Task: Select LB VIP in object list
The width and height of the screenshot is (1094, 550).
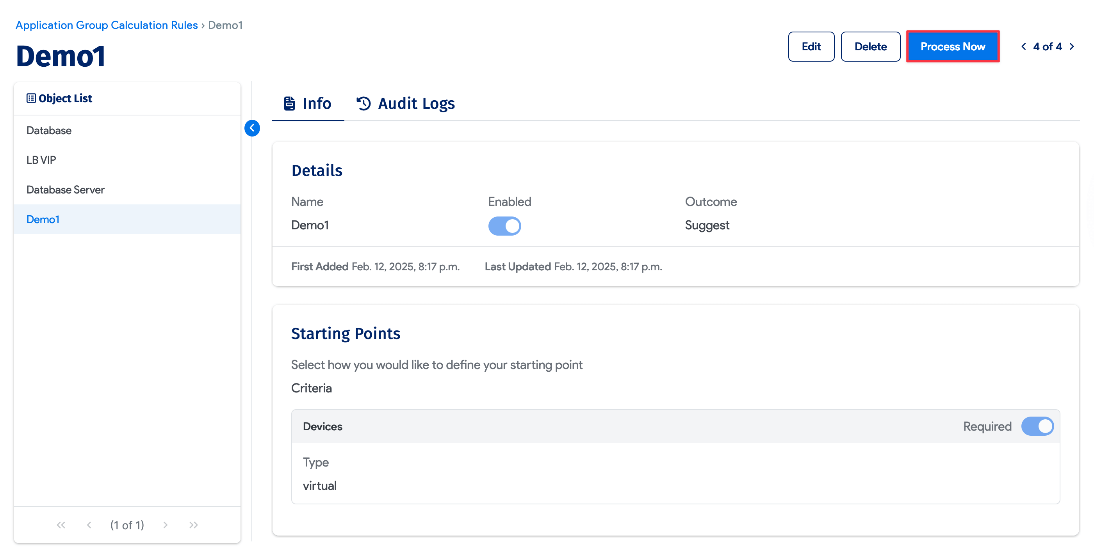Action: pos(41,160)
